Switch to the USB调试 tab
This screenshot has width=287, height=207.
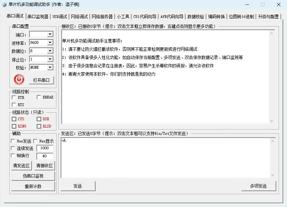click(x=60, y=17)
